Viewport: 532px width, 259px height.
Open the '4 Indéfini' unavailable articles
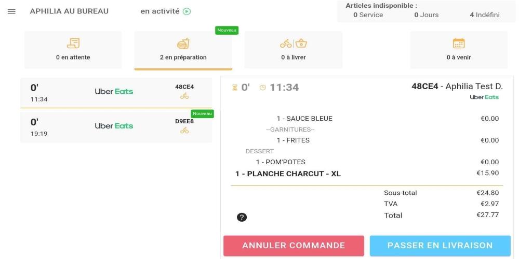(485, 15)
